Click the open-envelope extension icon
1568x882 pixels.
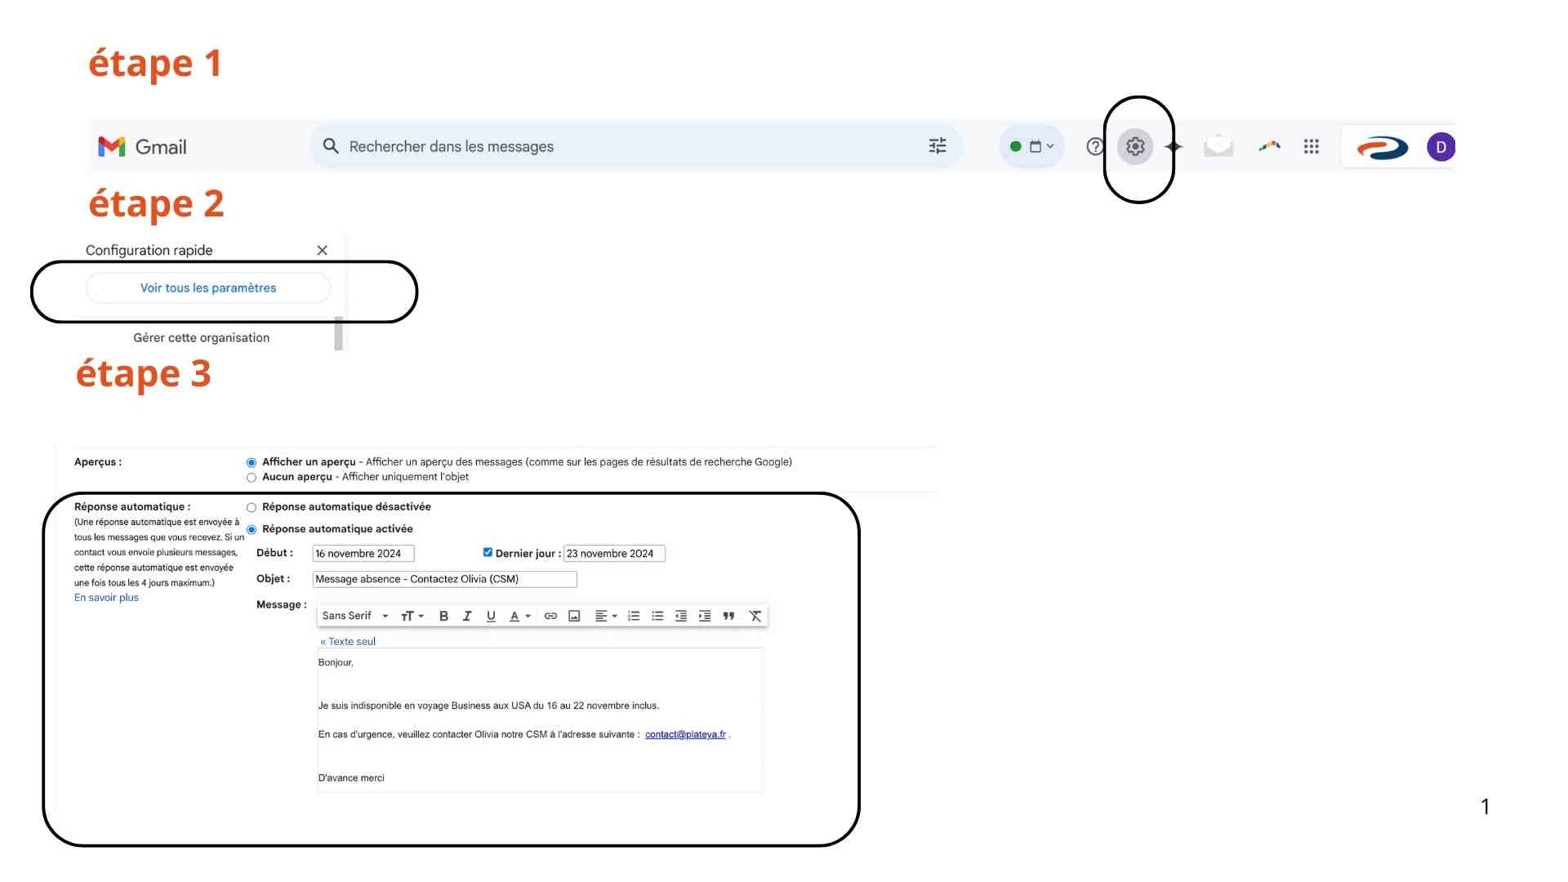click(1218, 146)
